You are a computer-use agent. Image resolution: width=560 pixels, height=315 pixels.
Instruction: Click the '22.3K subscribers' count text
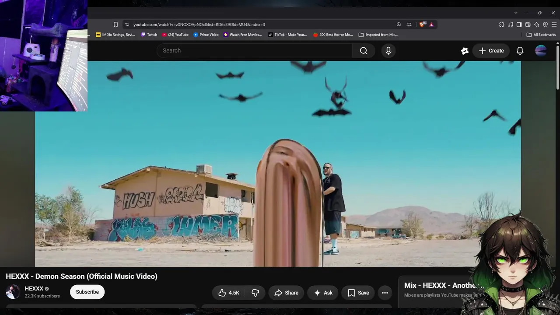(x=42, y=296)
